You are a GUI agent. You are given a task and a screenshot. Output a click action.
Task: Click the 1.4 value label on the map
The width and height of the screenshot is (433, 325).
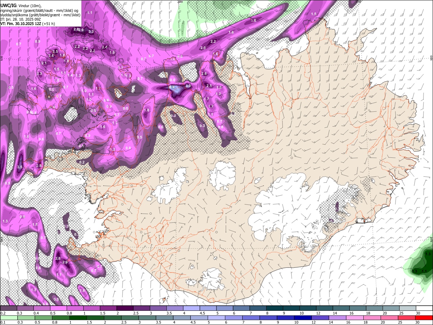point(70,75)
